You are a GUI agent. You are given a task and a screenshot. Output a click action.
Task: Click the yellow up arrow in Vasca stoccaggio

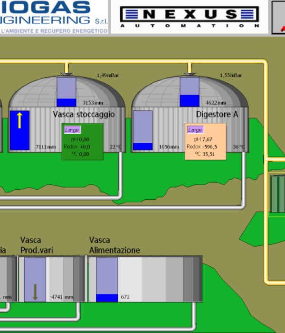[19, 120]
